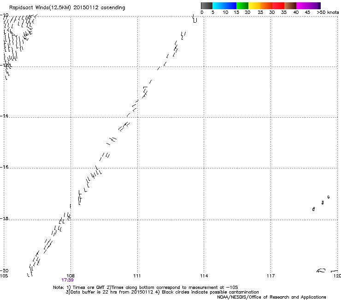
Task: Click the brown 35-40 knots color segment
Action: coord(290,6)
